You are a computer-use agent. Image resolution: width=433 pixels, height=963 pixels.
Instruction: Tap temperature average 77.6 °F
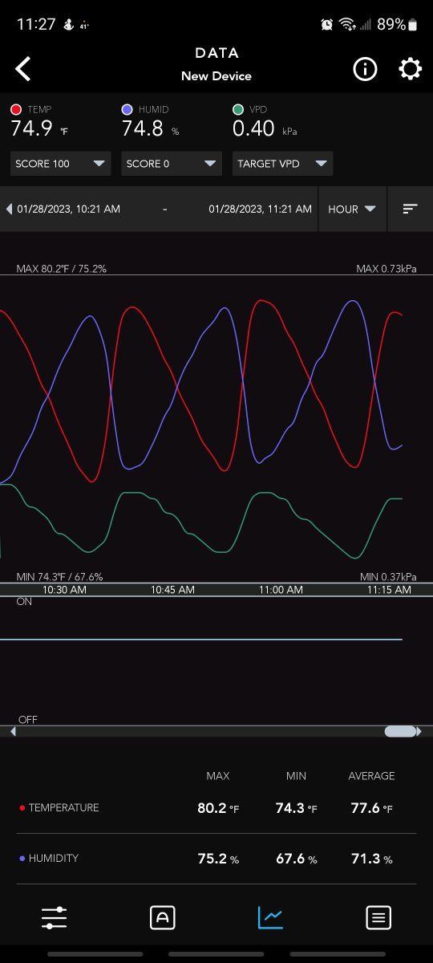(x=372, y=808)
